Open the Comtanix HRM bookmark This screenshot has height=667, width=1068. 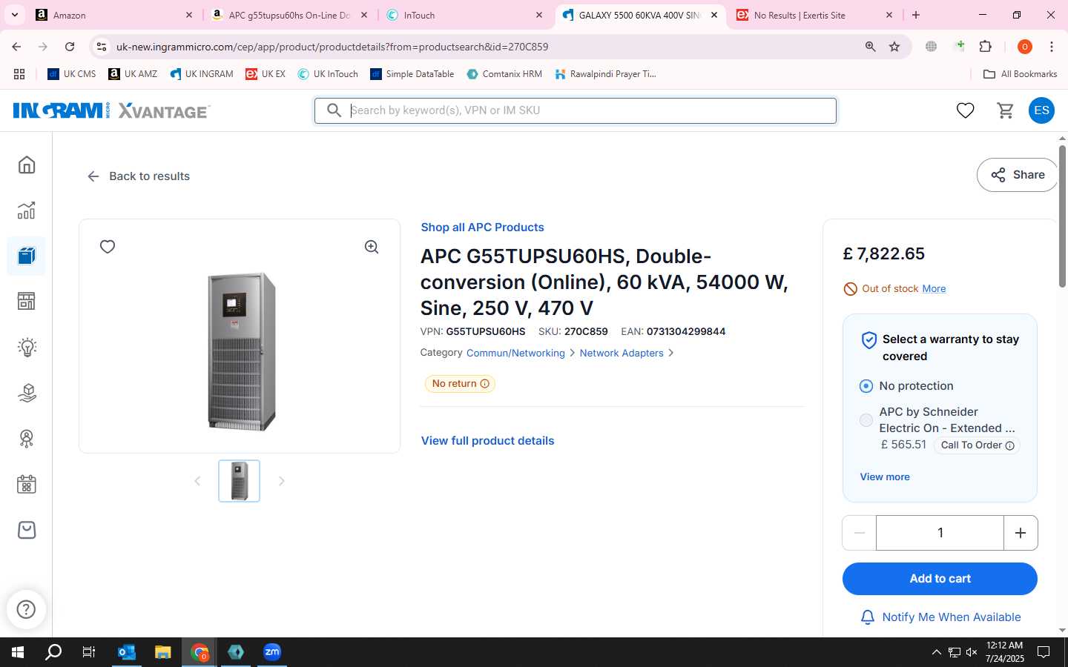[x=504, y=74]
